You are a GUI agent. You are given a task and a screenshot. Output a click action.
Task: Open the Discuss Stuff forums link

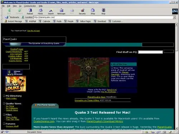click(x=12, y=126)
